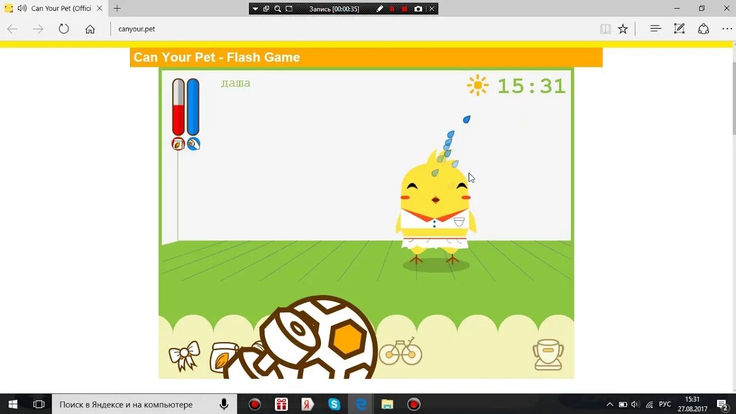
Task: Click the recorder window-capture icon
Action: point(266,9)
